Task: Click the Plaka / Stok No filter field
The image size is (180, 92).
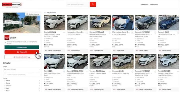Action: click(x=22, y=74)
